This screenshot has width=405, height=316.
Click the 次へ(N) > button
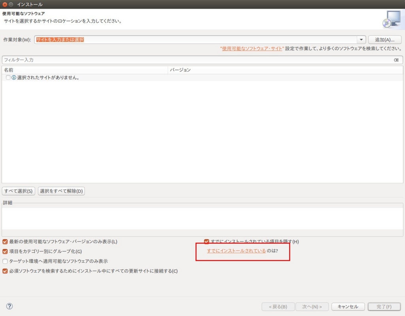point(312,307)
